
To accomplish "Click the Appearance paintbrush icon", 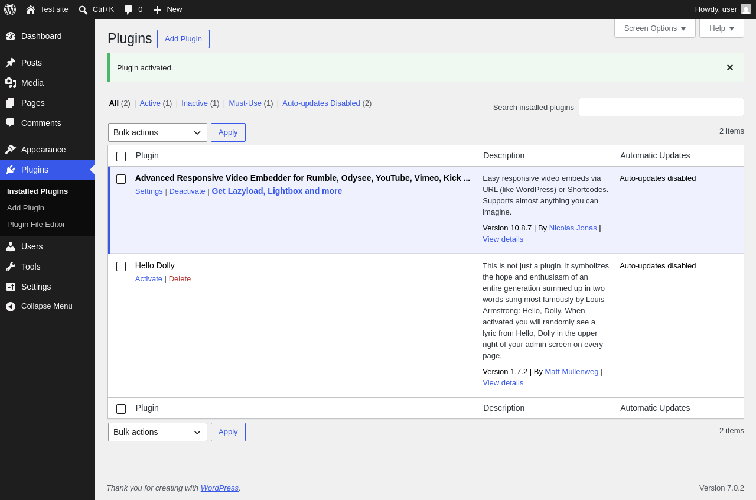I will tap(11, 150).
